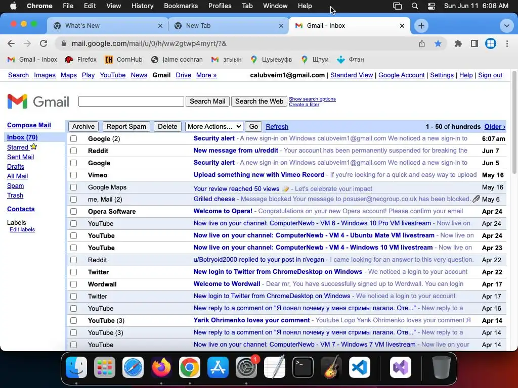This screenshot has height=388, width=518.
Task: Click the Archive button
Action: click(83, 126)
